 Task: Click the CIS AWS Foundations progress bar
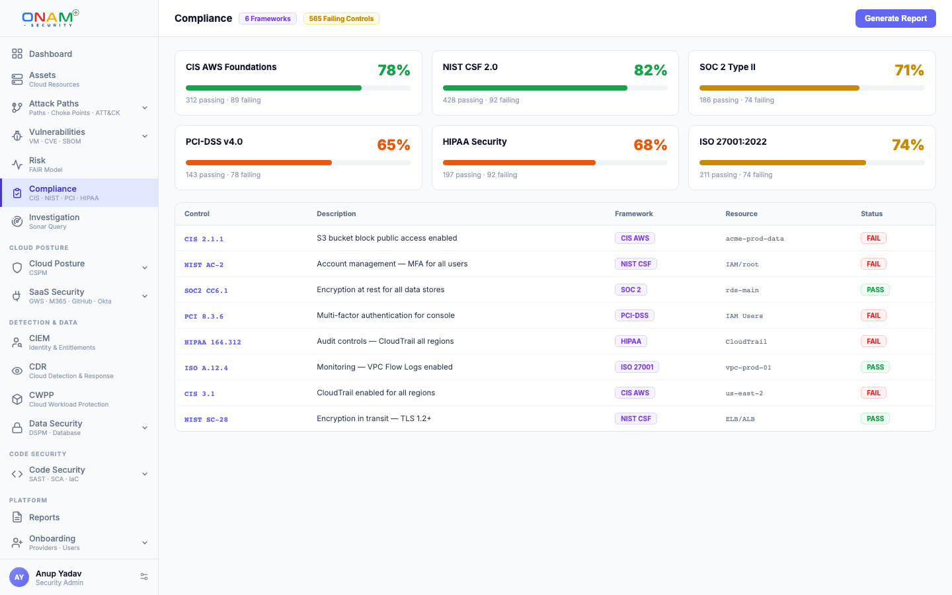pyautogui.click(x=298, y=88)
